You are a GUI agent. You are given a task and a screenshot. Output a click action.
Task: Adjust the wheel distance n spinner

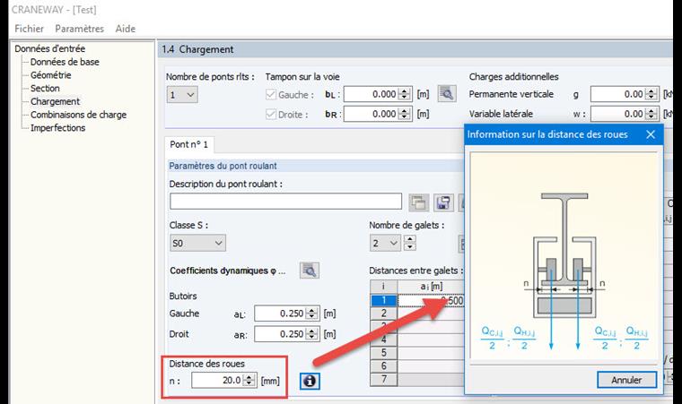(x=249, y=381)
